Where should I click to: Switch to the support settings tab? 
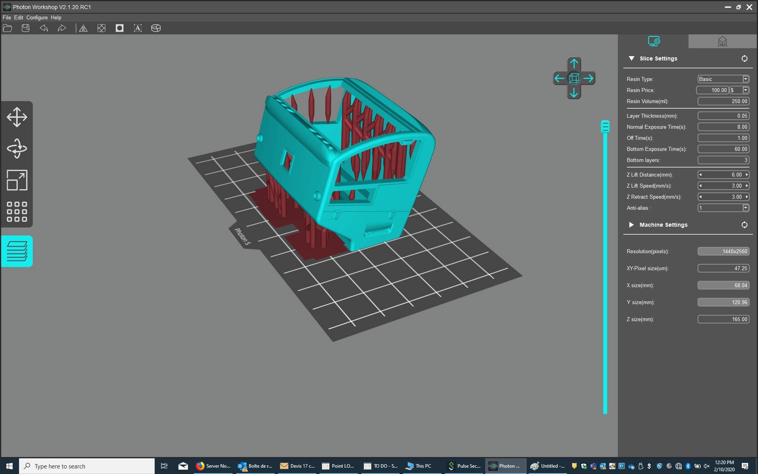tap(722, 41)
